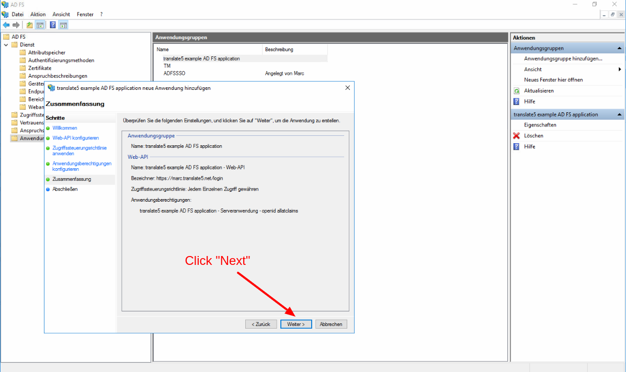Select the Abschließen step
Screen dimensions: 626x372
point(65,189)
